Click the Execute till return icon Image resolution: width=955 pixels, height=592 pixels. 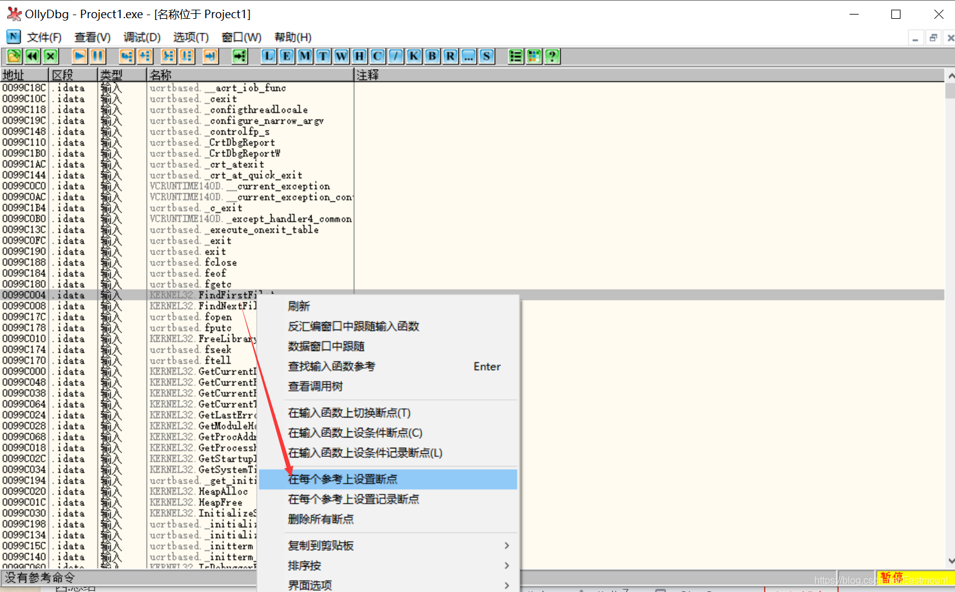[210, 56]
